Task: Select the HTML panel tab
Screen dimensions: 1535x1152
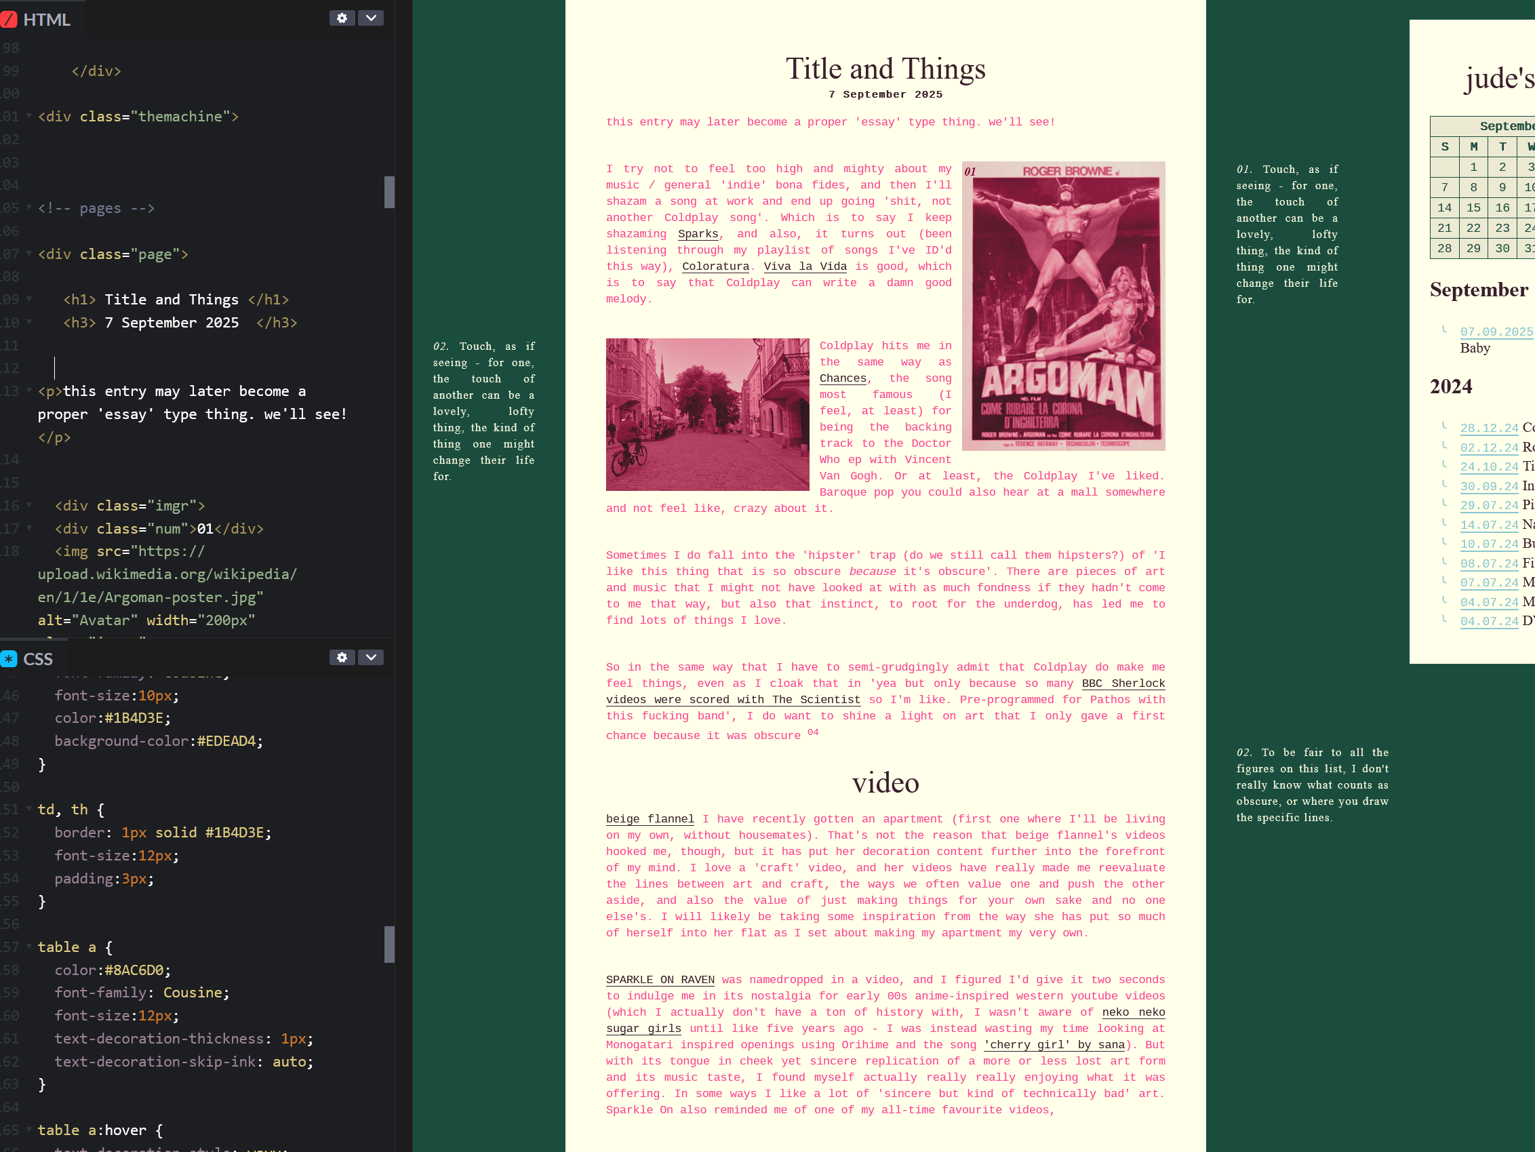Action: coord(41,19)
